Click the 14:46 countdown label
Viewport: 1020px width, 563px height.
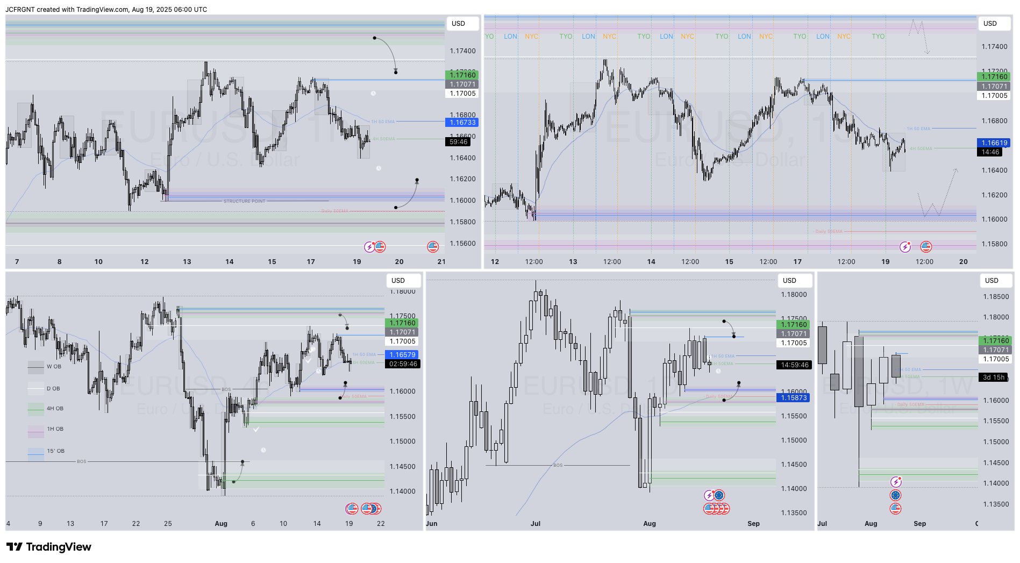(990, 152)
